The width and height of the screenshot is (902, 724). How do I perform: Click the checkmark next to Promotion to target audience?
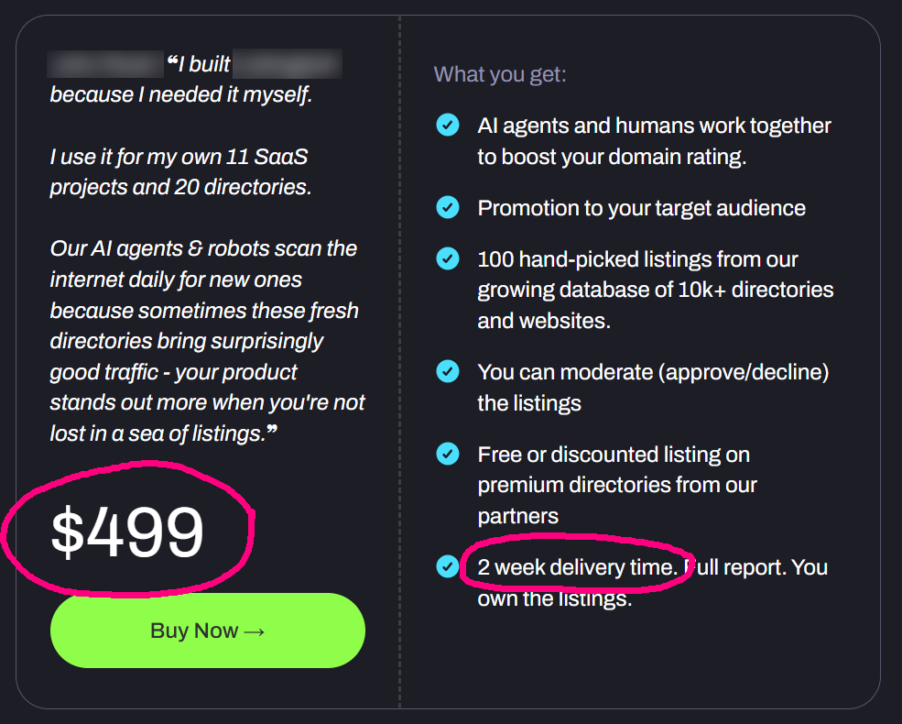(x=448, y=207)
